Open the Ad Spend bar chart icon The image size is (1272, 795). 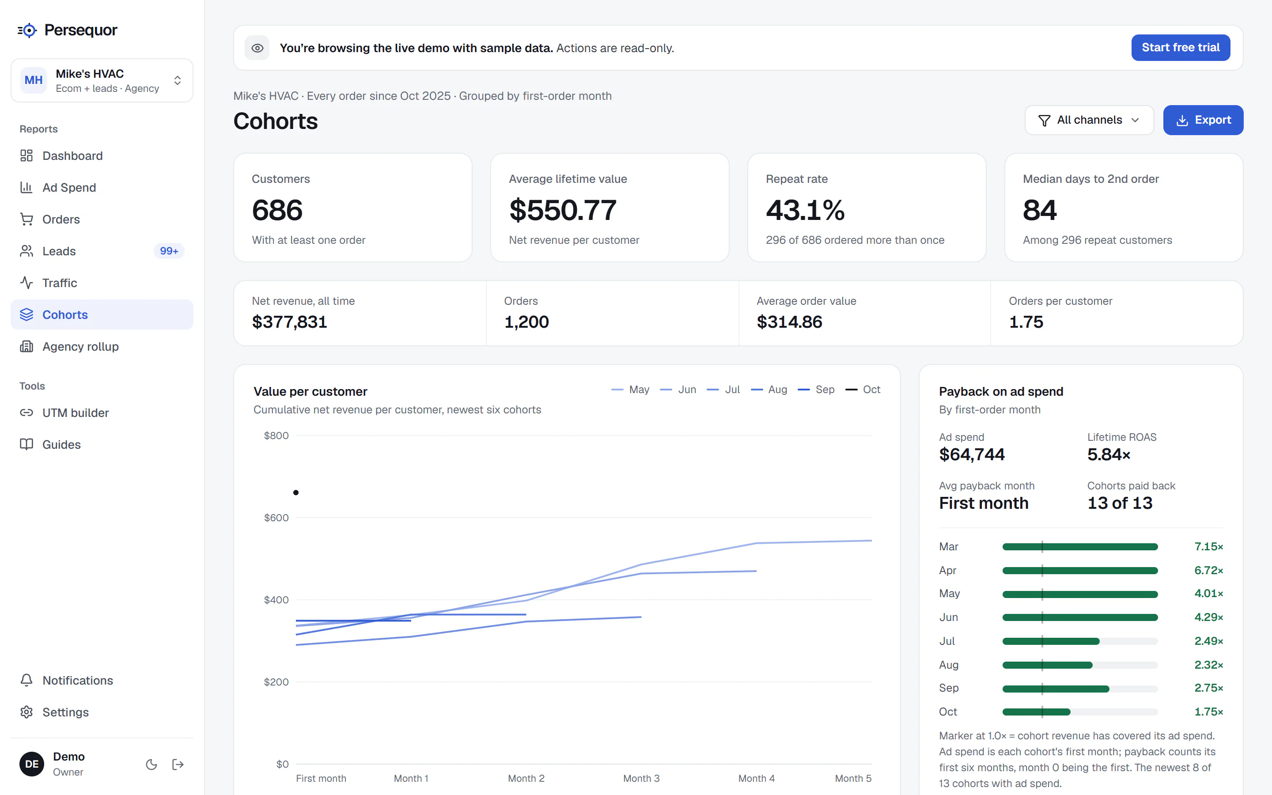coord(26,187)
